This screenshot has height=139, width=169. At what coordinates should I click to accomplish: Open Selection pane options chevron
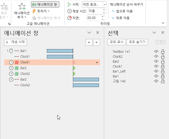coord(154,32)
